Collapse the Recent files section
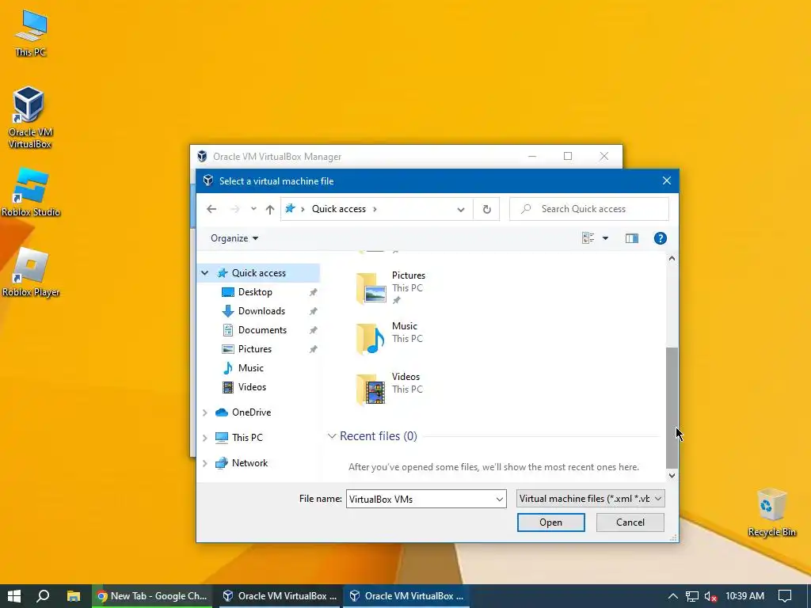The width and height of the screenshot is (811, 608). click(332, 436)
